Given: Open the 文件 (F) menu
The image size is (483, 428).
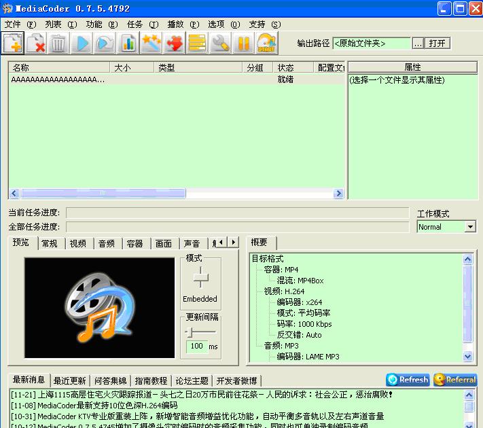Looking at the screenshot, I should [20, 24].
